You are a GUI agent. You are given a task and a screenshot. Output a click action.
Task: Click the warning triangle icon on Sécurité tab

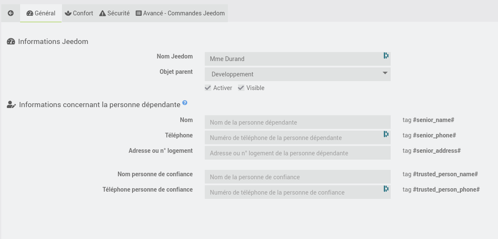coord(102,13)
